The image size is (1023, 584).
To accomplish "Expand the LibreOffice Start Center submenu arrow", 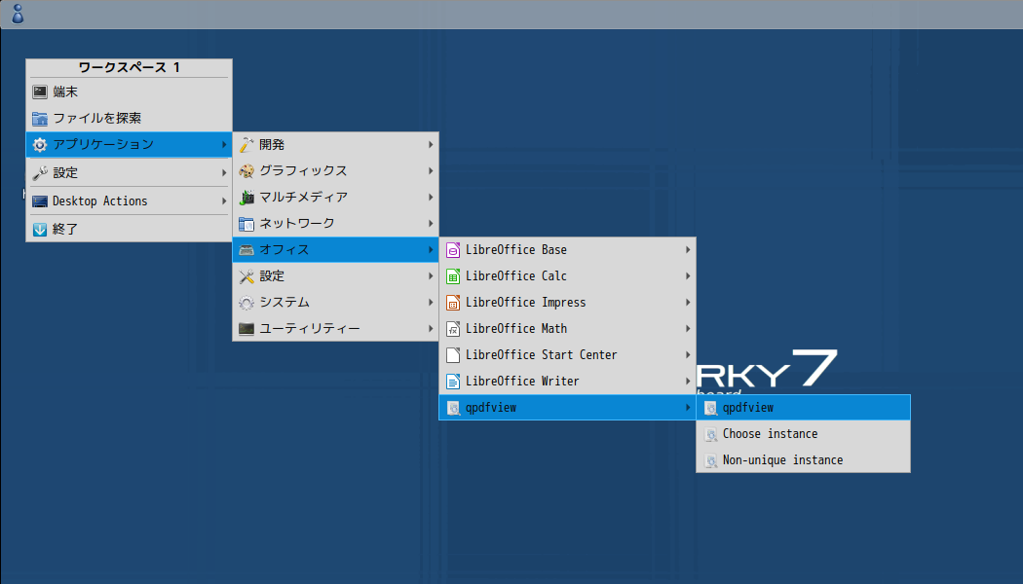I will tap(688, 354).
